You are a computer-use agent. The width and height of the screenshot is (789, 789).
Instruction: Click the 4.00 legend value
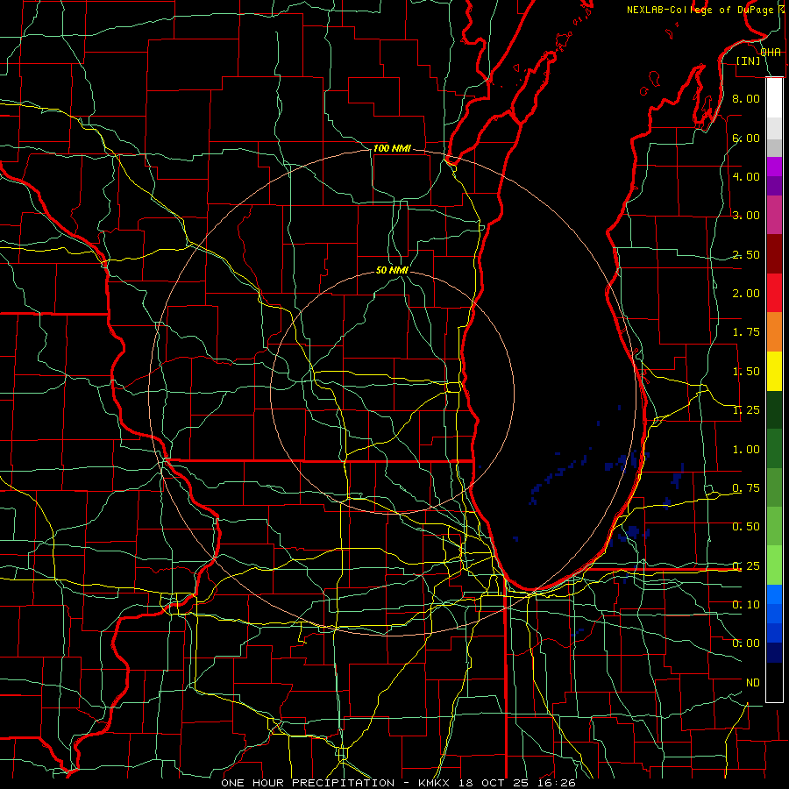(x=746, y=176)
